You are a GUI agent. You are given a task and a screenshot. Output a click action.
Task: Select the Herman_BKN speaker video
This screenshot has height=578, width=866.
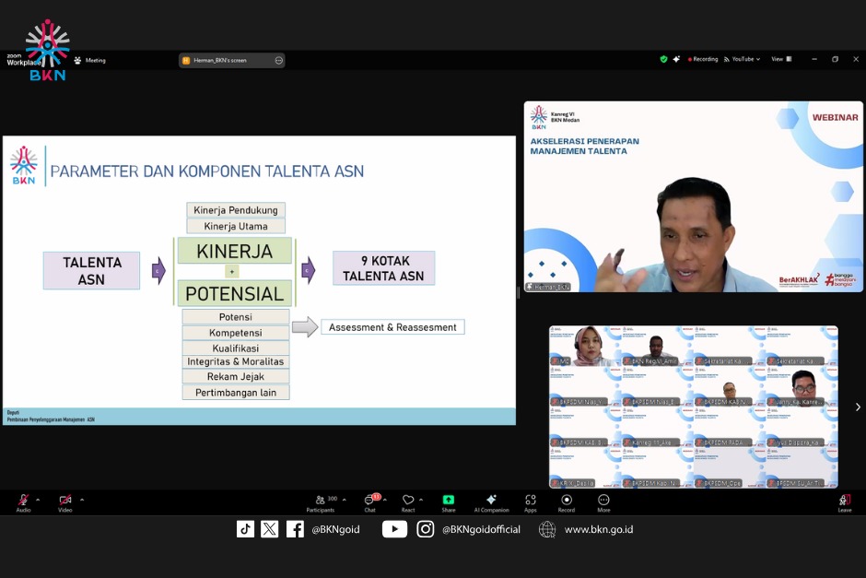coord(693,196)
